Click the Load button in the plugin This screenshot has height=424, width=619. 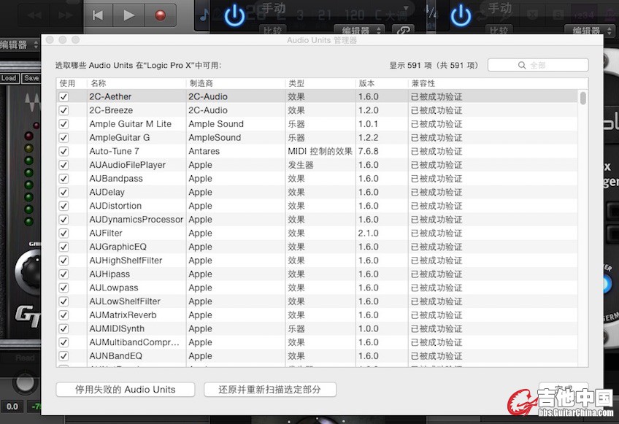[9, 78]
